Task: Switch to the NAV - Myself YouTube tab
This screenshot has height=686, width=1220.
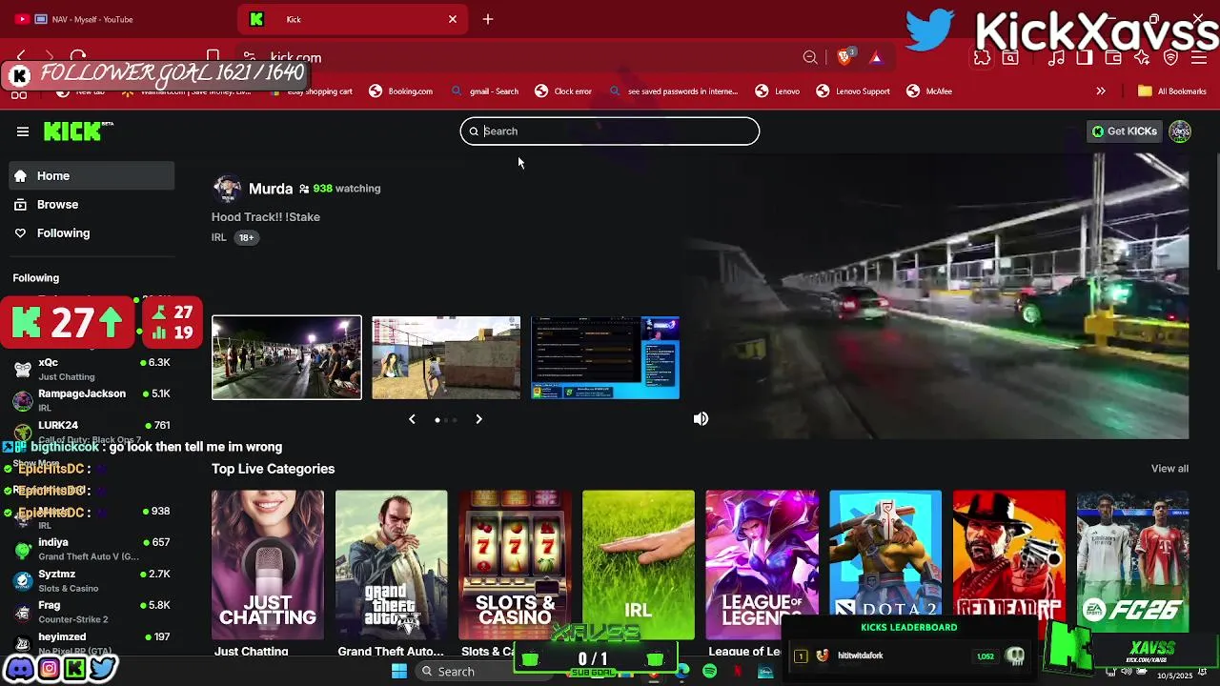Action: tap(114, 19)
